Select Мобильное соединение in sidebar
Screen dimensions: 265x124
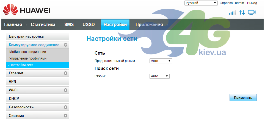click(27, 52)
